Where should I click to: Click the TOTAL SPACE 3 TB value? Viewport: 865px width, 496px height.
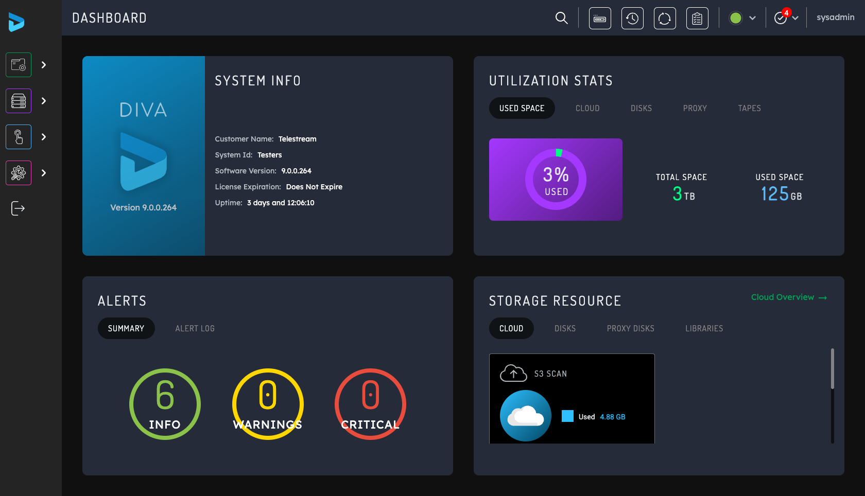pos(684,194)
